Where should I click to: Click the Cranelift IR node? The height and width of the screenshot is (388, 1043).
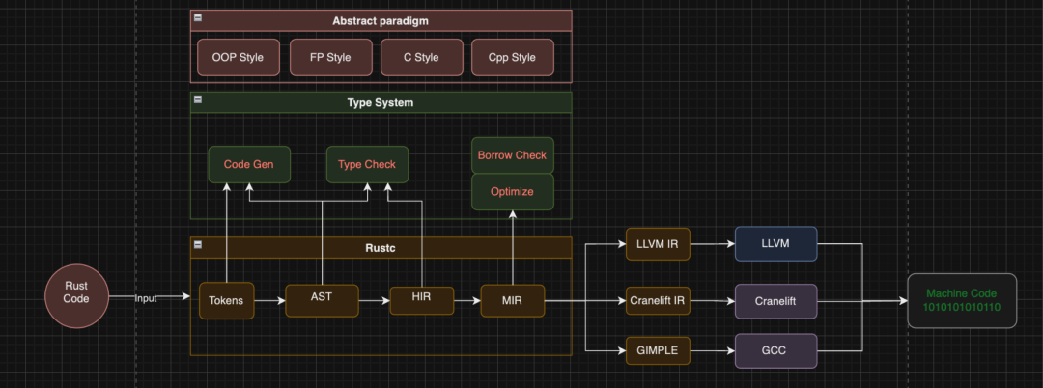(658, 300)
